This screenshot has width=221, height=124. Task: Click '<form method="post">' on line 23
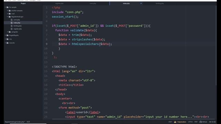75,108
